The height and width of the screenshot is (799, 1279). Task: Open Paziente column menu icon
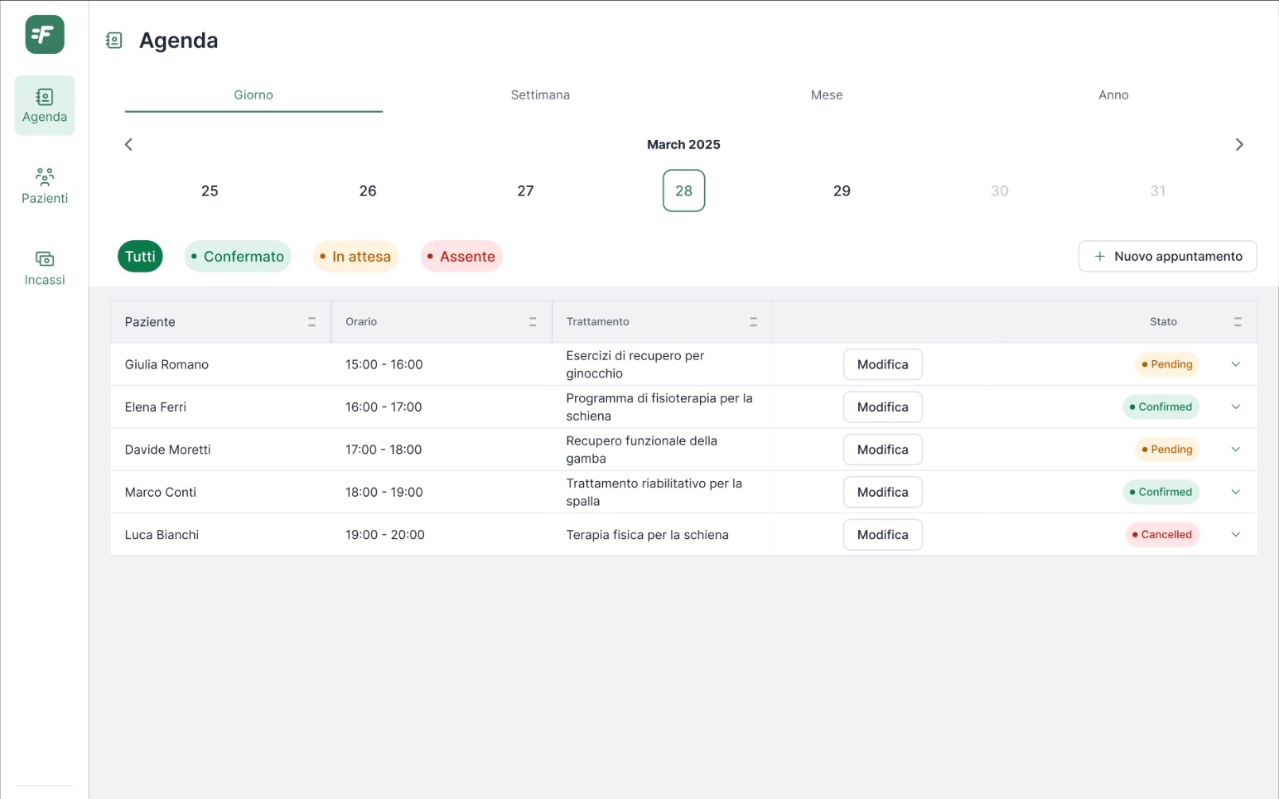(312, 322)
